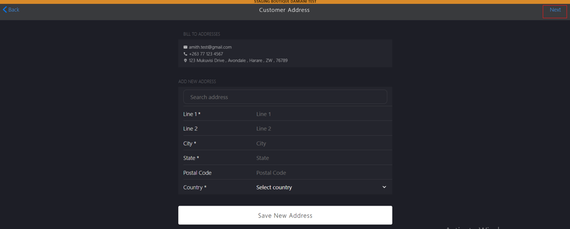Image resolution: width=570 pixels, height=229 pixels.
Task: Click the Line 1 * label
Action: (192, 114)
